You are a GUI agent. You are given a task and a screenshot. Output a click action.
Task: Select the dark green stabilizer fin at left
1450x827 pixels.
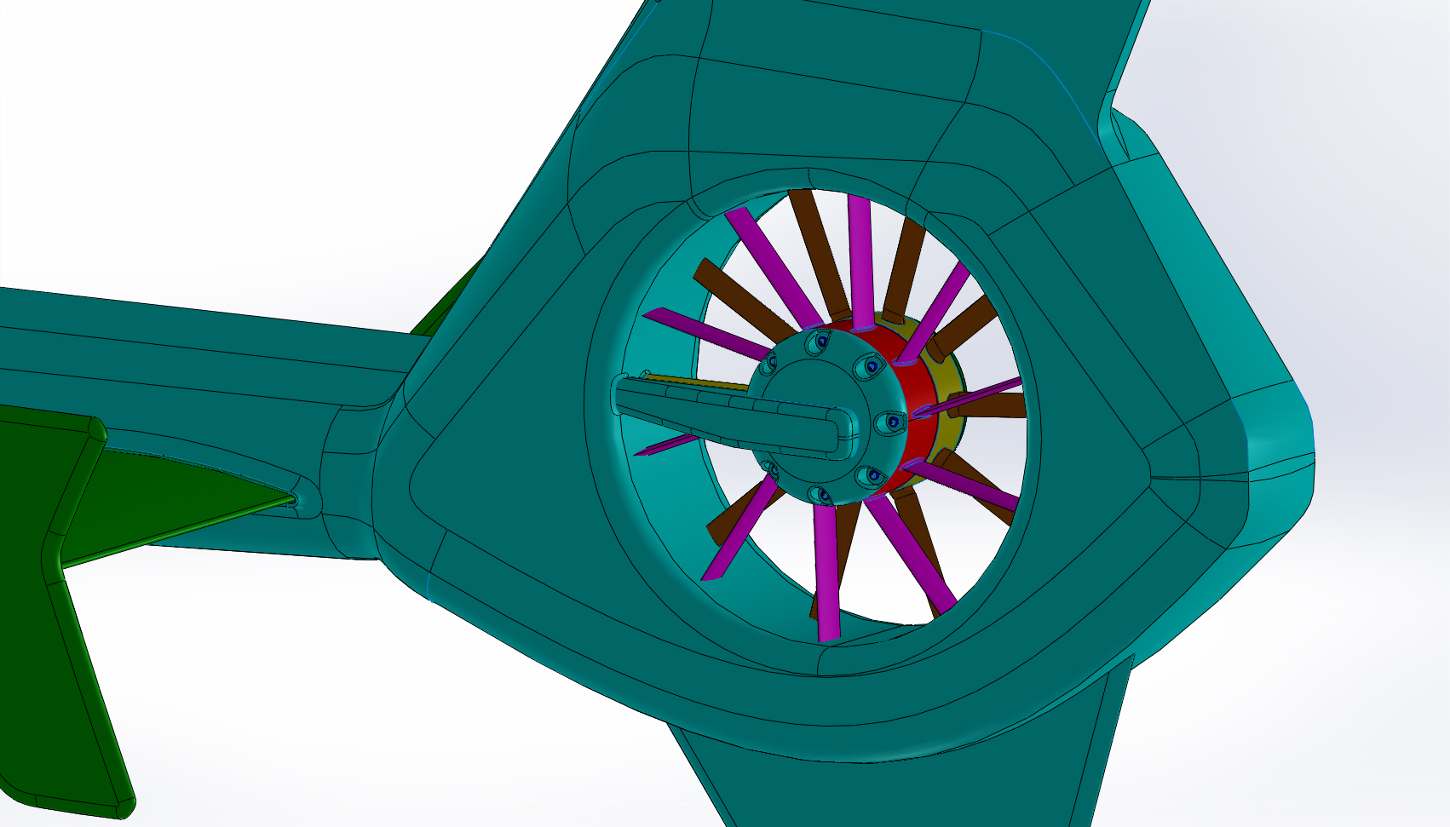tap(53, 613)
